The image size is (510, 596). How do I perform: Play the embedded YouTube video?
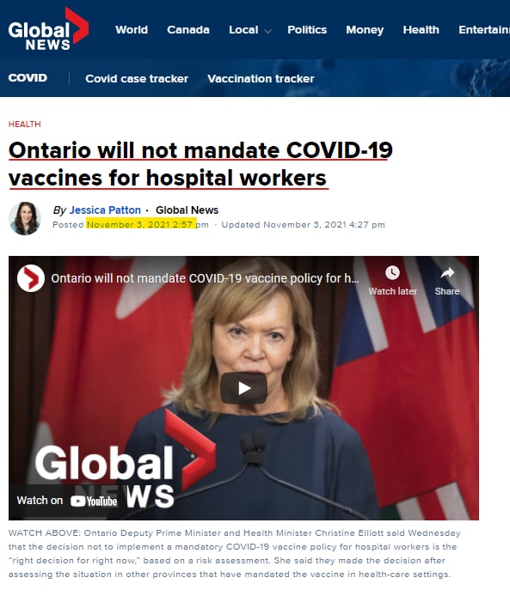(243, 388)
